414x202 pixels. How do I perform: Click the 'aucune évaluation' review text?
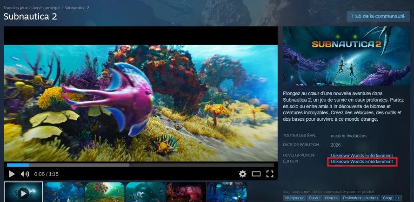pyautogui.click(x=348, y=136)
